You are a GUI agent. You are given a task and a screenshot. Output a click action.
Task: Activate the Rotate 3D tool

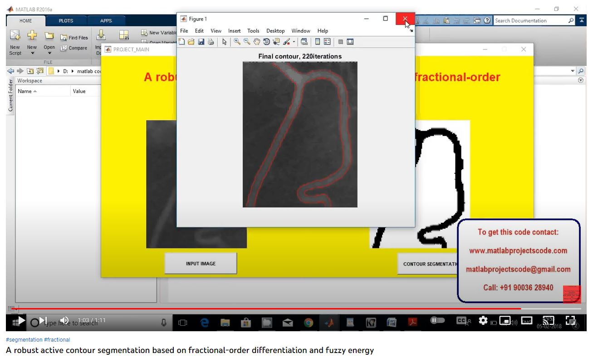click(x=266, y=42)
